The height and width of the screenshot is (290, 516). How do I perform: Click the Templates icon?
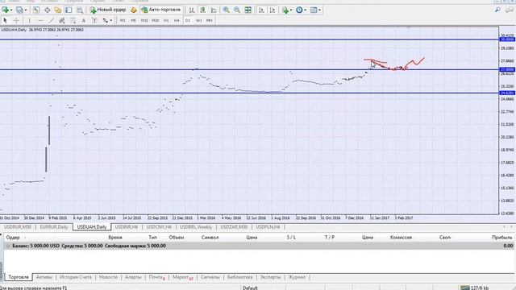(314, 10)
